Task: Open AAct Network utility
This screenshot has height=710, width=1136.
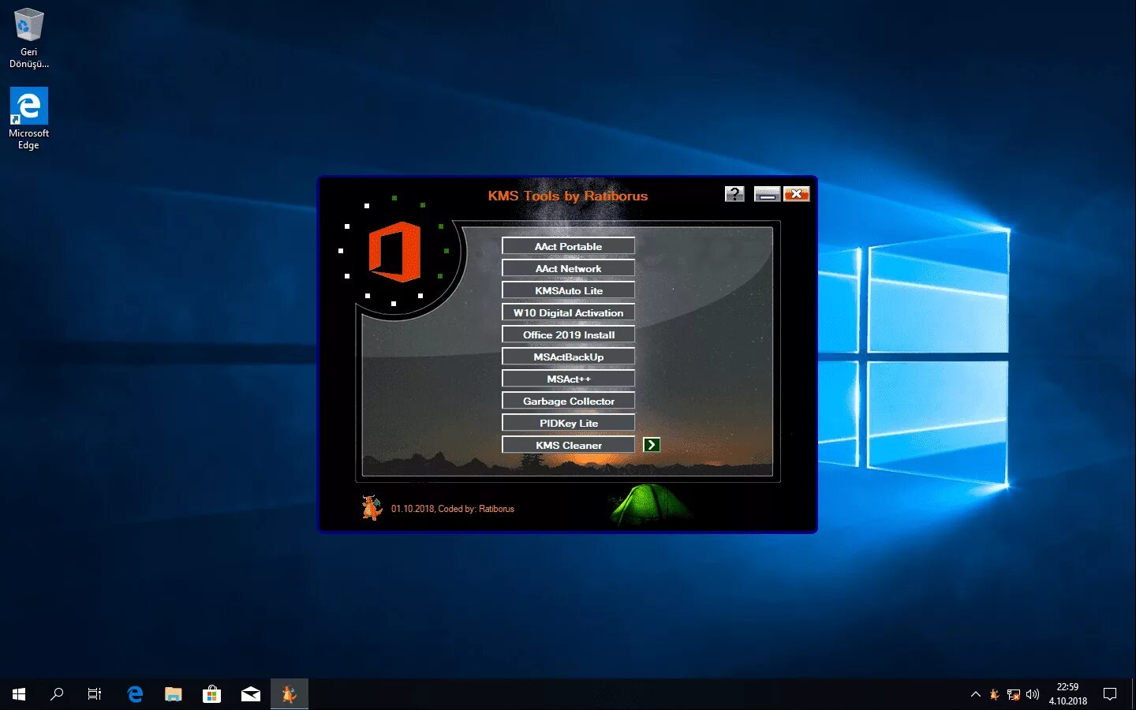Action: (x=568, y=268)
